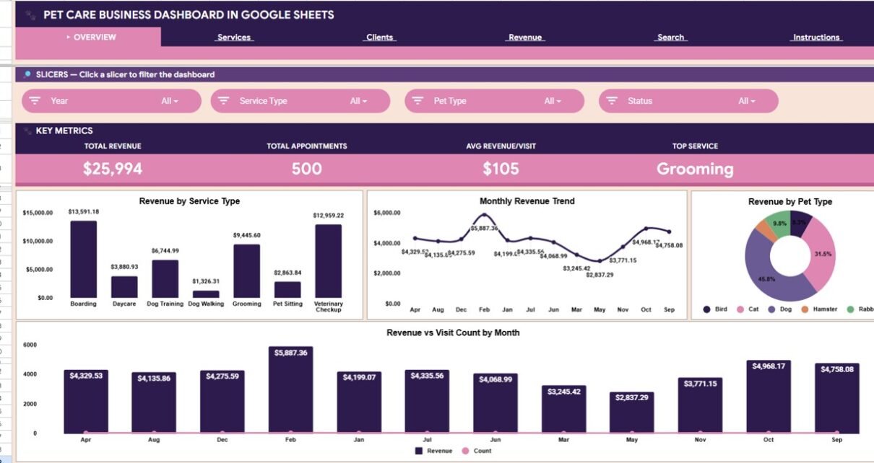Click the paw icon beside dashboard title

coord(30,15)
